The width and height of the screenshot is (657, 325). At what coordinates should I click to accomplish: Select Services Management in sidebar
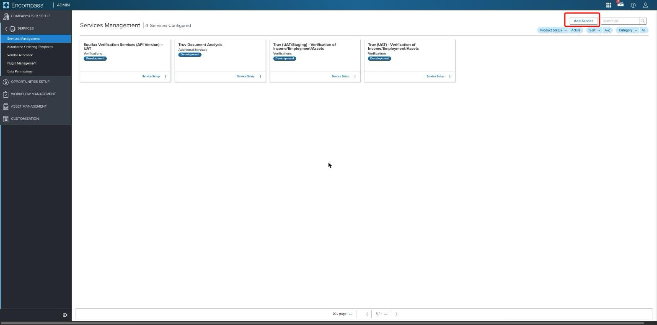36,39
